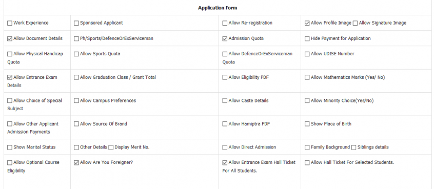The width and height of the screenshot is (434, 189).
Task: Check Allow UDISE Number
Action: [x=307, y=54]
